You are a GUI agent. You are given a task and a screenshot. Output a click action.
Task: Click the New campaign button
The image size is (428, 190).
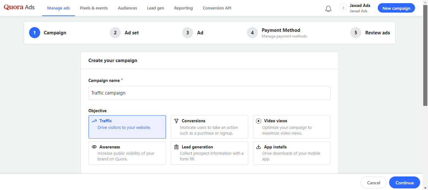coord(396,8)
